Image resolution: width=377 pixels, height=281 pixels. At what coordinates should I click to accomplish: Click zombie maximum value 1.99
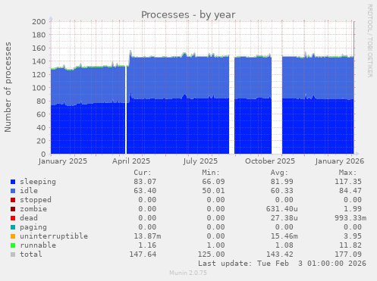[353, 209]
